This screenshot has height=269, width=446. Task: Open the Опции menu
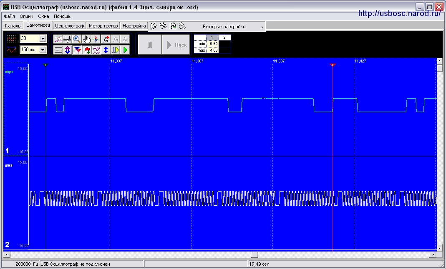pos(26,16)
